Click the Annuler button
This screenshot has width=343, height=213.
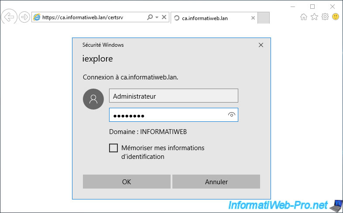216,182
